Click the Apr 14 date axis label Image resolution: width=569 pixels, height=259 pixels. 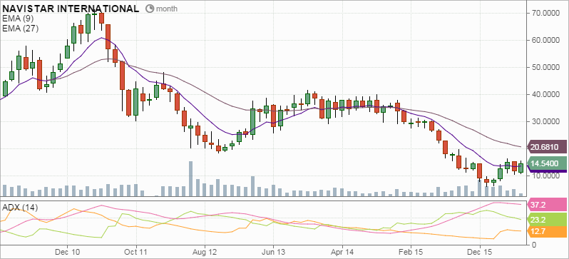[x=342, y=251]
